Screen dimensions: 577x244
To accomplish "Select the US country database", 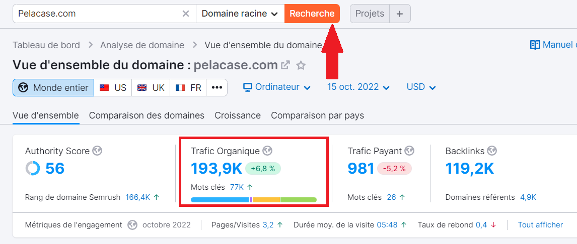I will pyautogui.click(x=113, y=88).
